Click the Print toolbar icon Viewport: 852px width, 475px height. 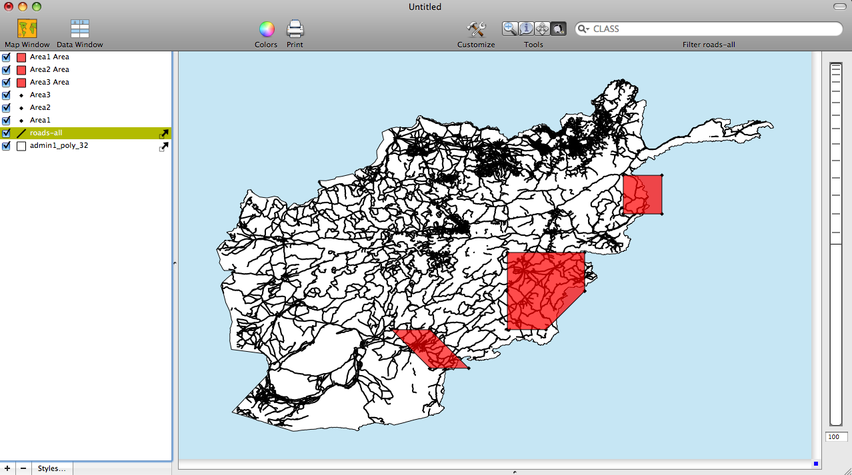point(295,29)
